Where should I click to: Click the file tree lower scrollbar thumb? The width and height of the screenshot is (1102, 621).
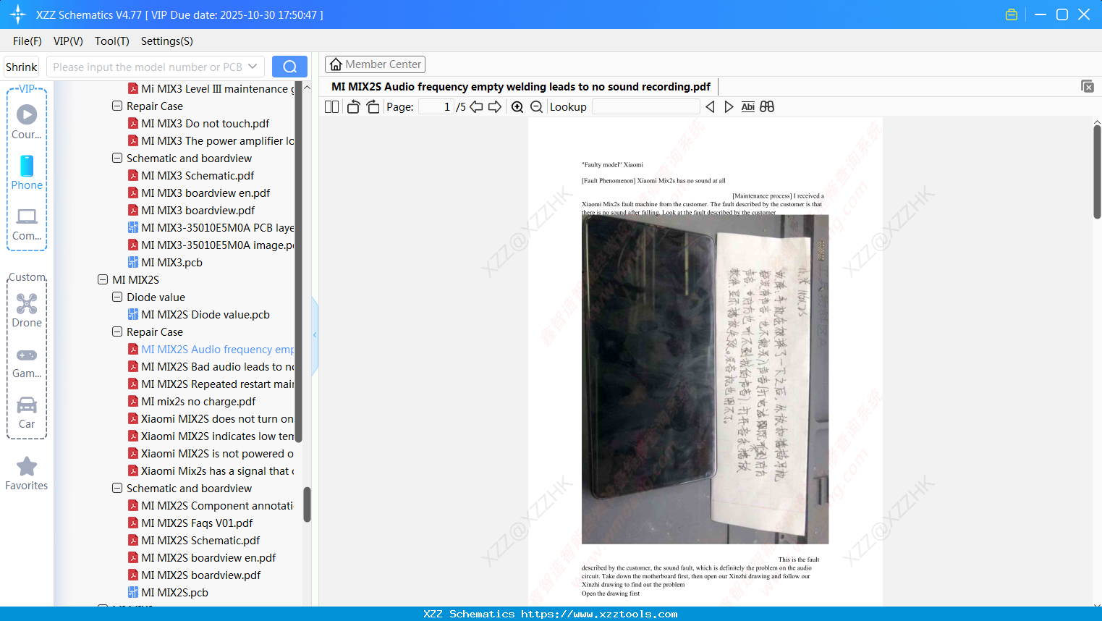(307, 504)
